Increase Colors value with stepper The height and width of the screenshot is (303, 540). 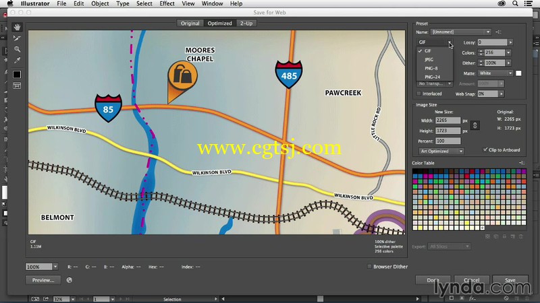[481, 51]
